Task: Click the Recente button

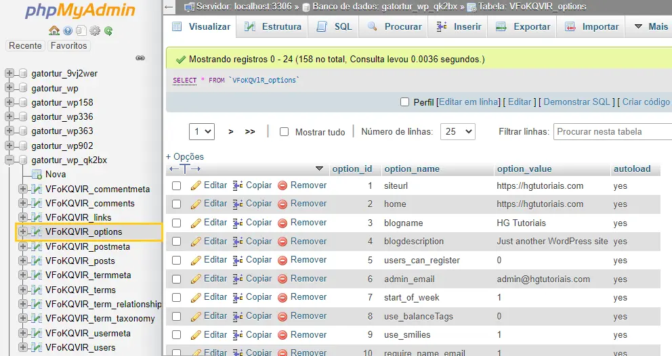Action: tap(25, 46)
